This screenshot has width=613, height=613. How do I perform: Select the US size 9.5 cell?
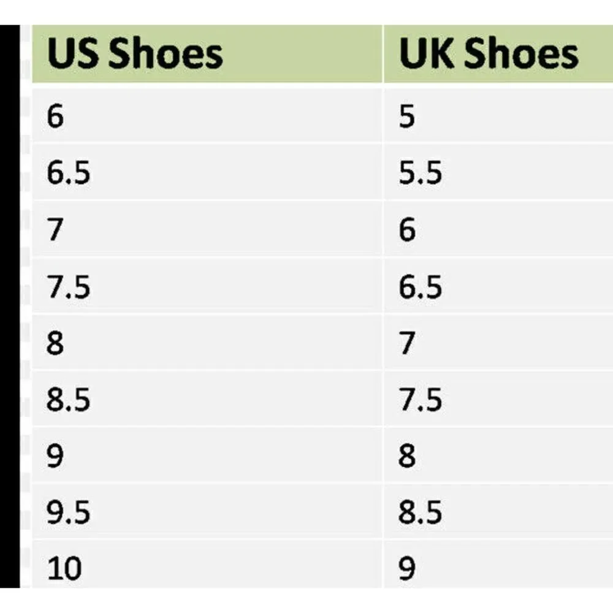[207, 512]
